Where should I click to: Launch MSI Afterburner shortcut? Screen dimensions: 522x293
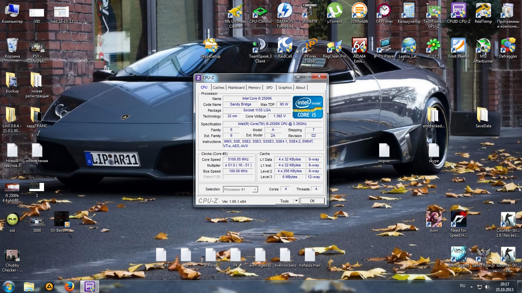[x=483, y=50]
